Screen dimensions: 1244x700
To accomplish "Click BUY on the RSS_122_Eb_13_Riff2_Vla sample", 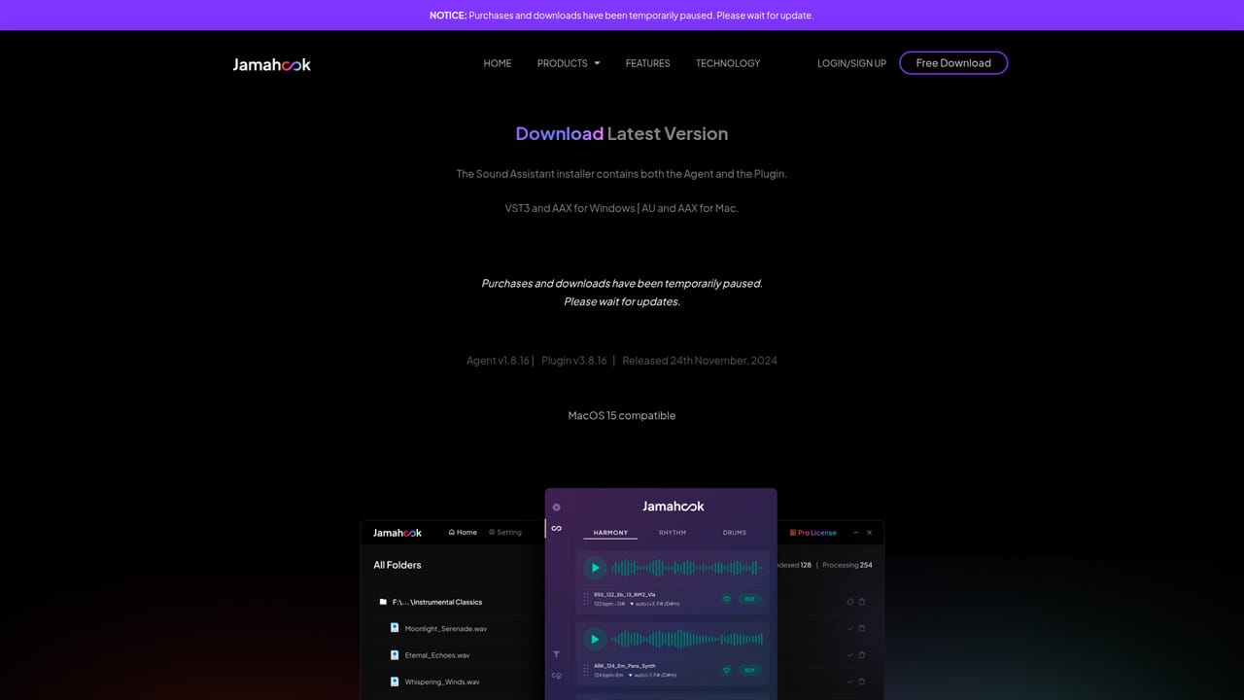I will tap(749, 599).
